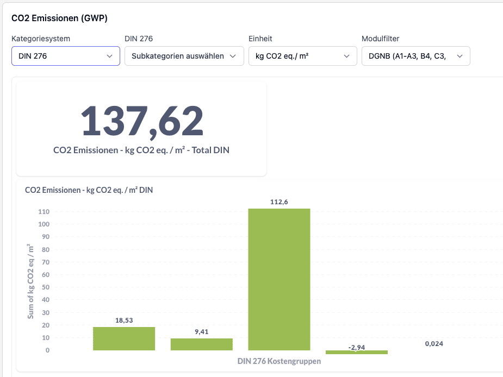Click the CO2 Emissionen (GWP) heading

pyautogui.click(x=59, y=18)
